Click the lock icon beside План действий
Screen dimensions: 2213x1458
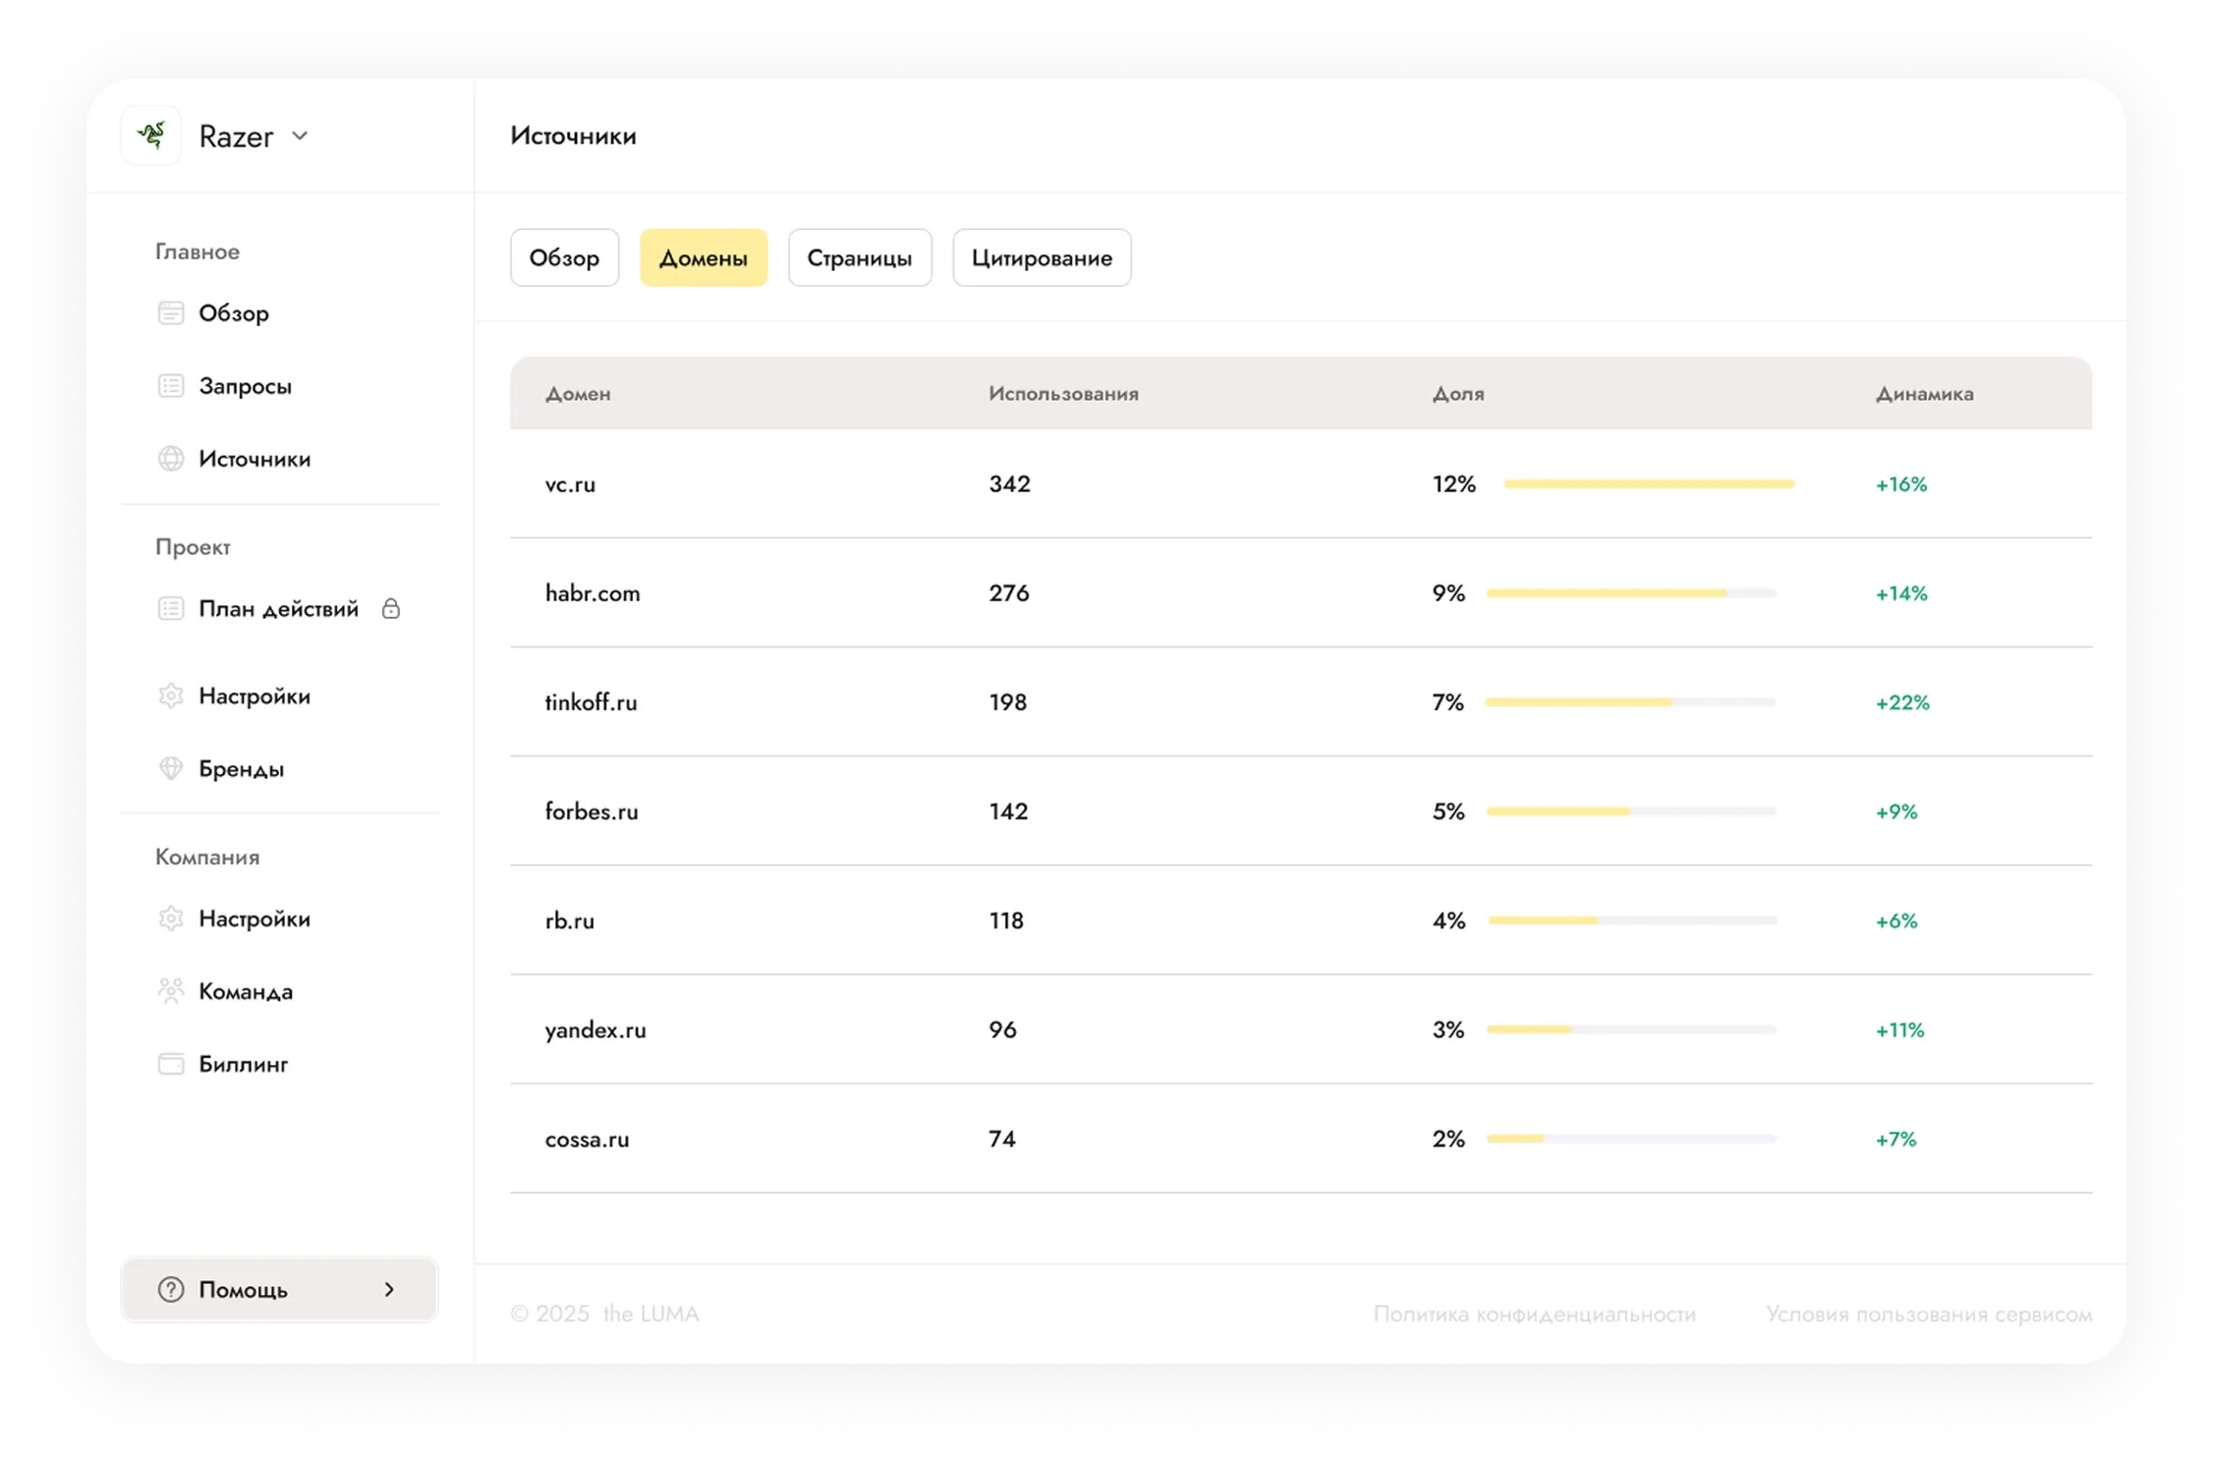[391, 609]
